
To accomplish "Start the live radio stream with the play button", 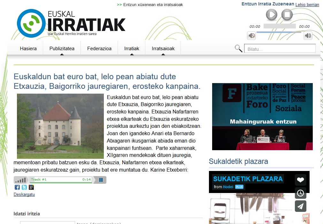I will tap(272, 15).
